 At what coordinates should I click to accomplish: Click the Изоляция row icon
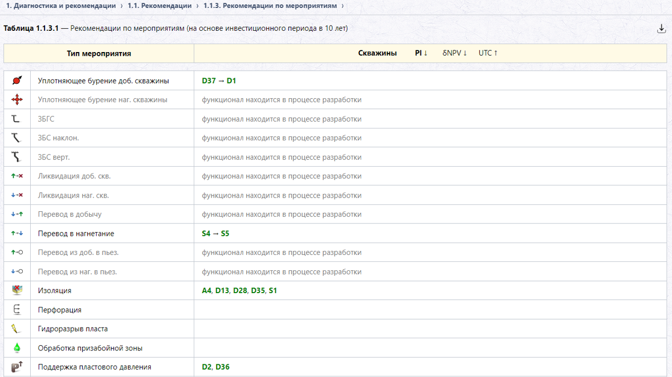click(x=17, y=290)
